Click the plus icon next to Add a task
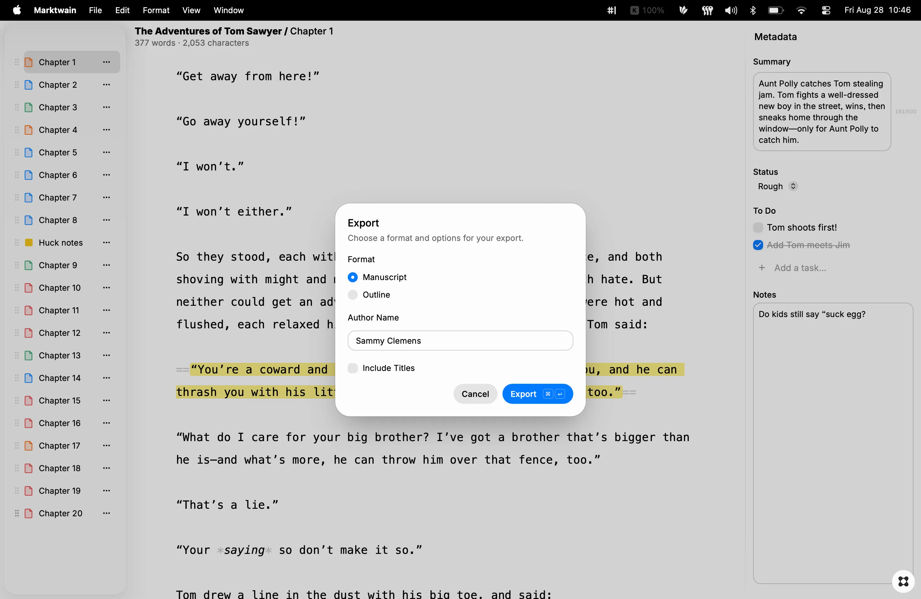 click(x=762, y=268)
